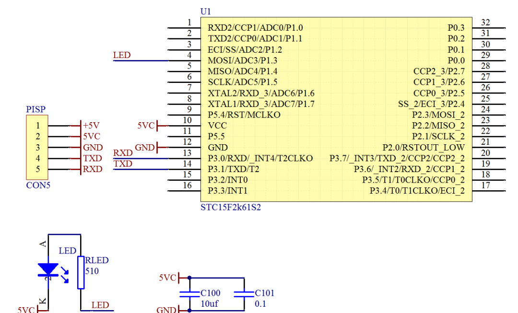Select the VCC pin name inside U1
This screenshot has width=518, height=313.
click(x=217, y=126)
